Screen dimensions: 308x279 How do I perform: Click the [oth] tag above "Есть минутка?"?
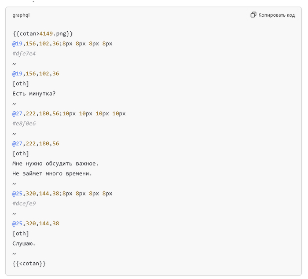click(x=21, y=84)
